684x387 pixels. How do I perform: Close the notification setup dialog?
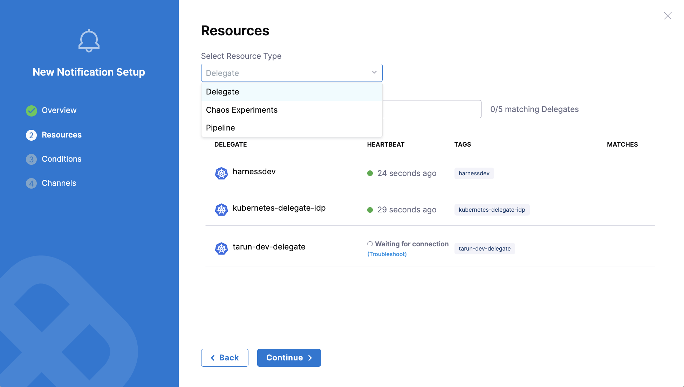point(668,16)
